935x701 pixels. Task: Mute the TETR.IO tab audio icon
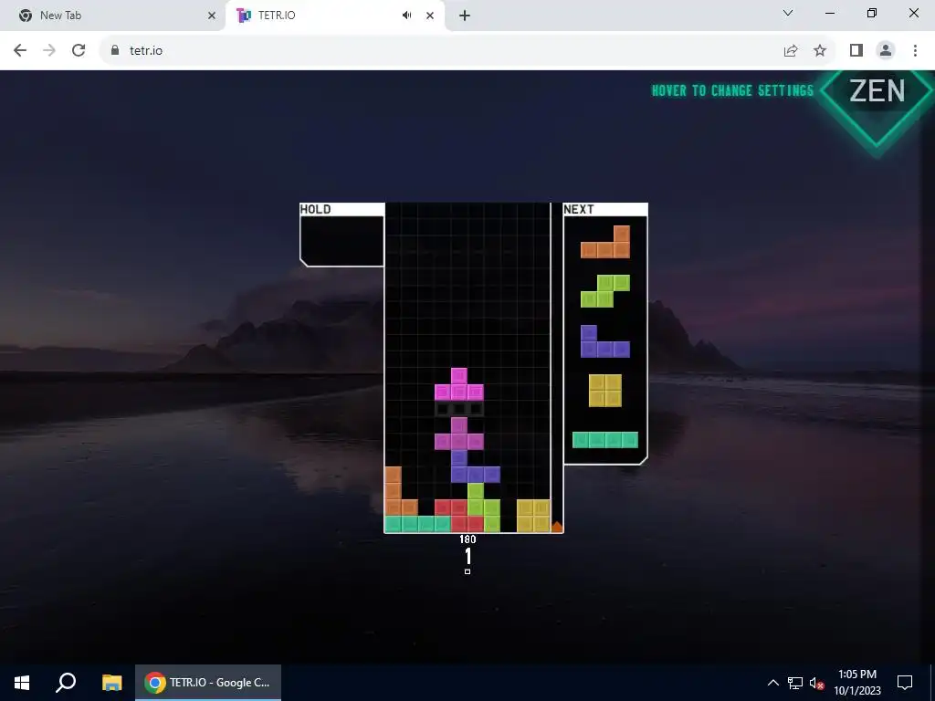[x=406, y=16]
